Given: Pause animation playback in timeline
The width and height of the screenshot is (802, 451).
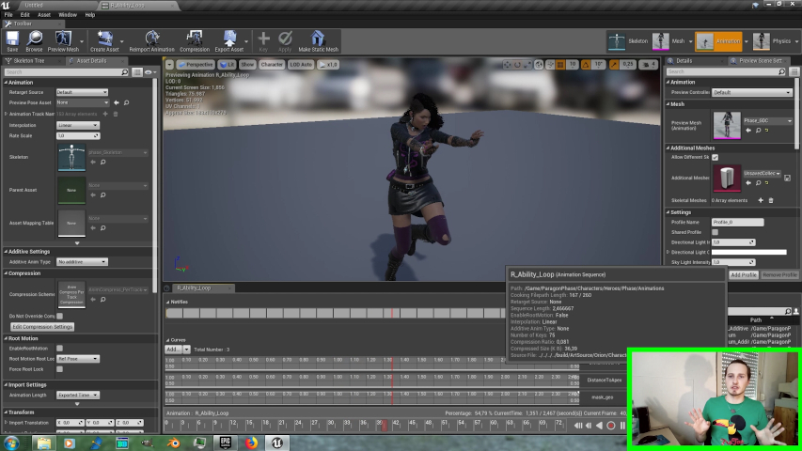Looking at the screenshot, I should [x=622, y=426].
